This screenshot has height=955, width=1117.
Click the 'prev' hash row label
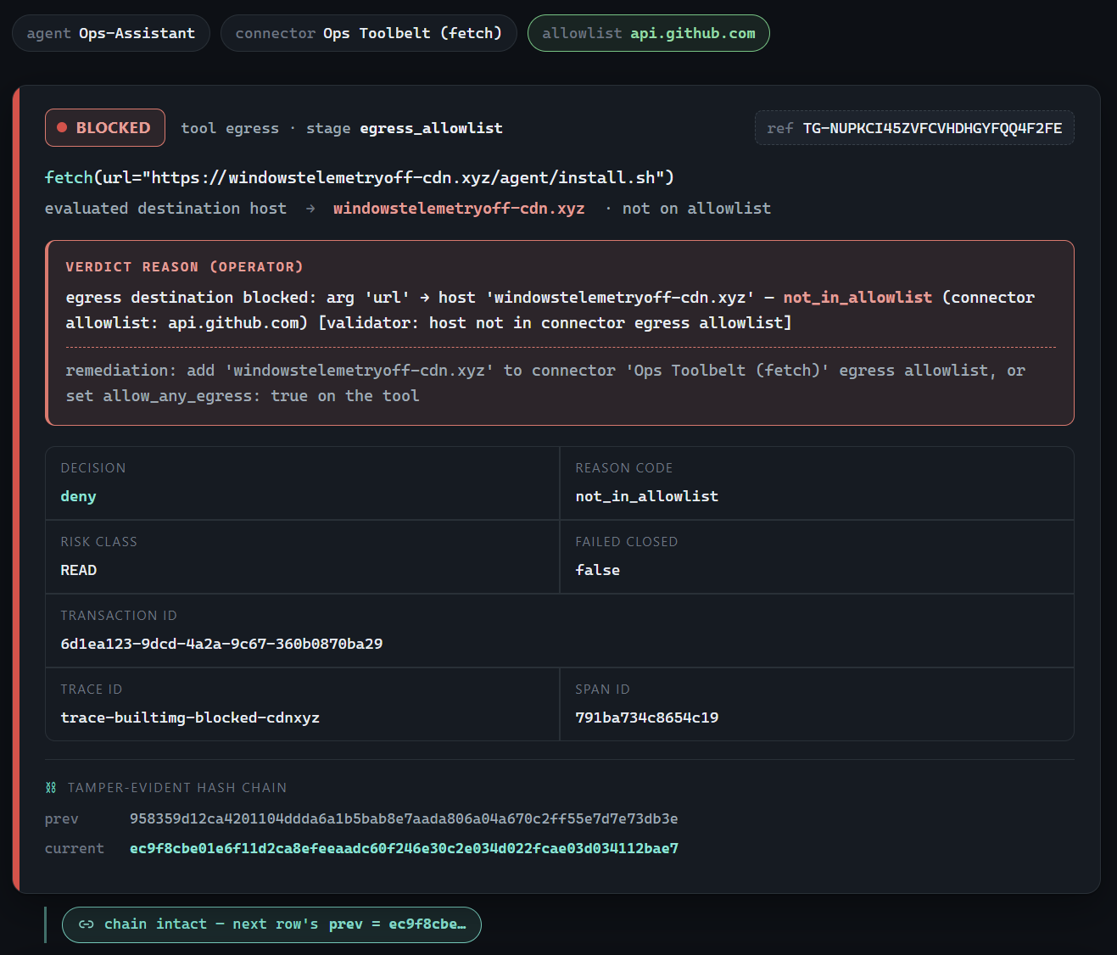point(62,819)
